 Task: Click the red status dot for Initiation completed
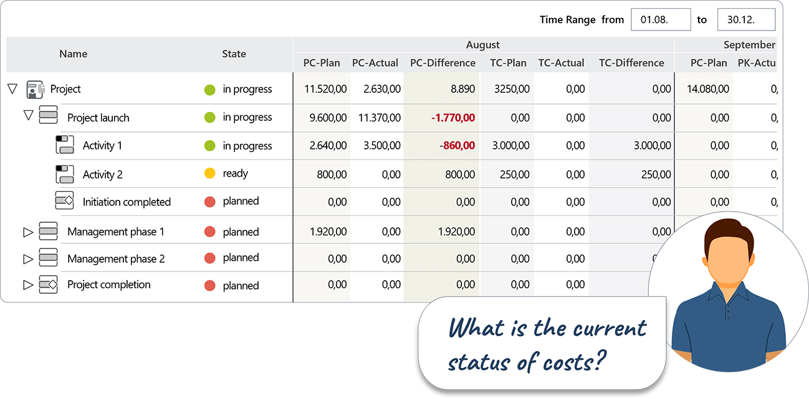[x=210, y=202]
